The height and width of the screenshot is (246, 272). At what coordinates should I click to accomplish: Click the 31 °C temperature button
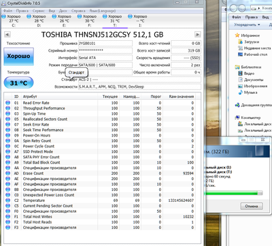18,83
